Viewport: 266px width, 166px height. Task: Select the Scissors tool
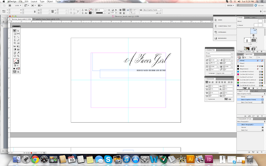pos(15,46)
